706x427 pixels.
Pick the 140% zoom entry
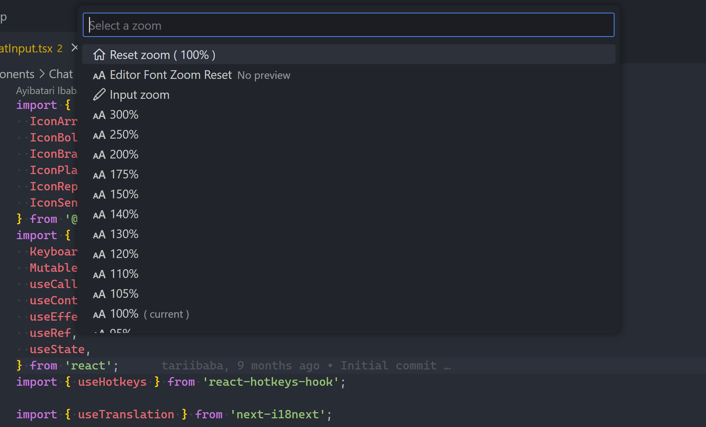click(x=124, y=214)
